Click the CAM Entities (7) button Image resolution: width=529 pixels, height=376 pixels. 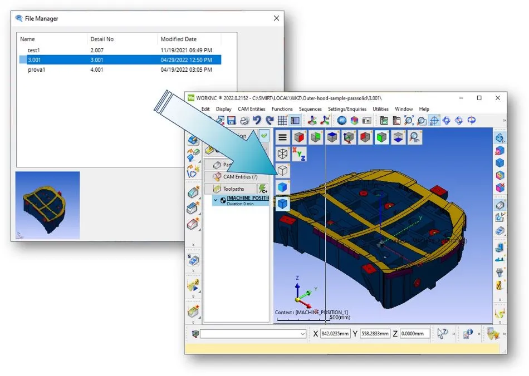236,177
